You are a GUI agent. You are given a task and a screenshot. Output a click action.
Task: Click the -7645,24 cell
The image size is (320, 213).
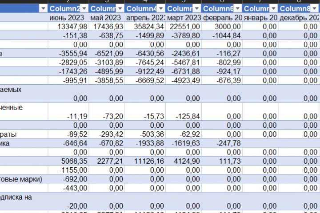coord(145,63)
